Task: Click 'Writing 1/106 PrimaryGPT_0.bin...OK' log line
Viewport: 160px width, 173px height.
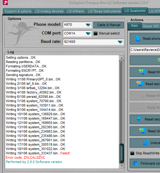Action: point(33,79)
